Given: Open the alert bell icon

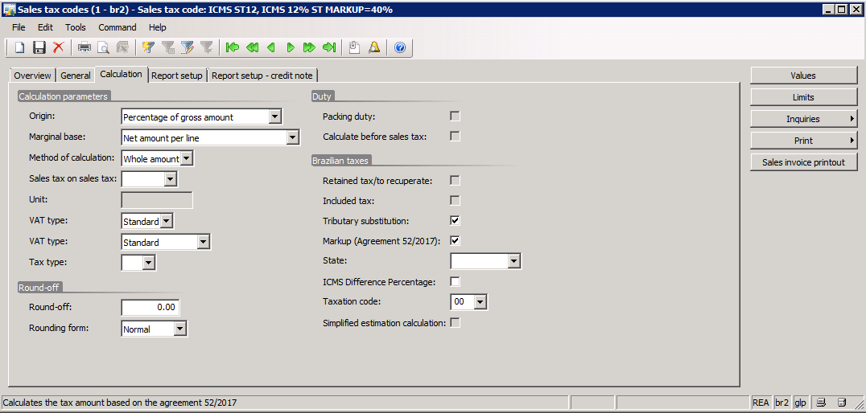Looking at the screenshot, I should pos(374,48).
